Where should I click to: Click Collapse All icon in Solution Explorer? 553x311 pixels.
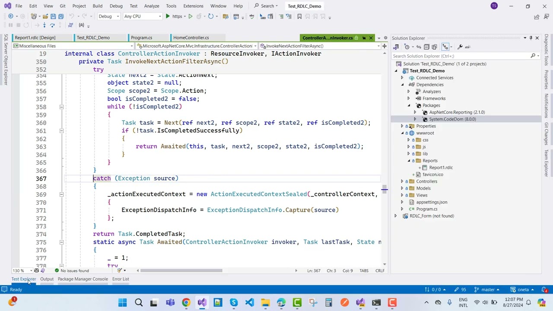pos(426,47)
